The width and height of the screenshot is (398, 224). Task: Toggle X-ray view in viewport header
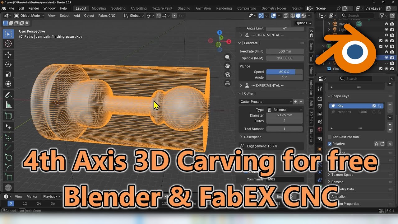coord(286,16)
